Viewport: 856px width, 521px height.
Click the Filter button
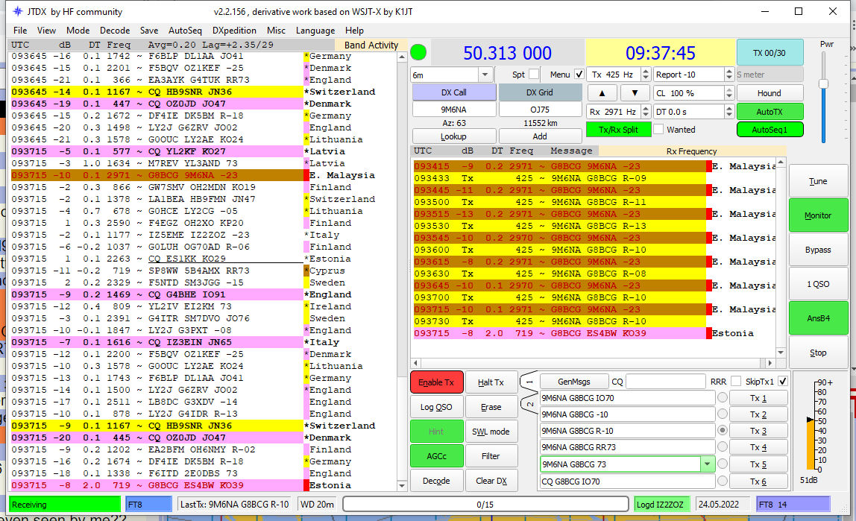(x=491, y=456)
